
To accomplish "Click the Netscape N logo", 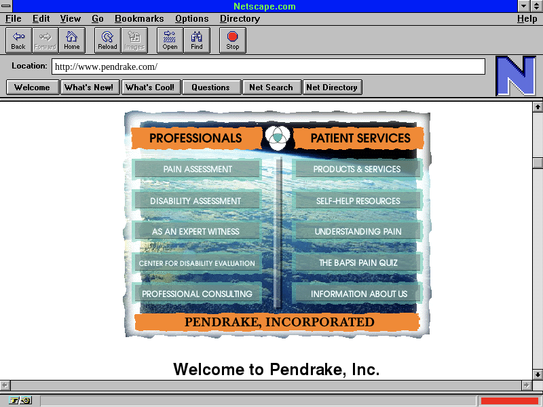I will [x=515, y=76].
